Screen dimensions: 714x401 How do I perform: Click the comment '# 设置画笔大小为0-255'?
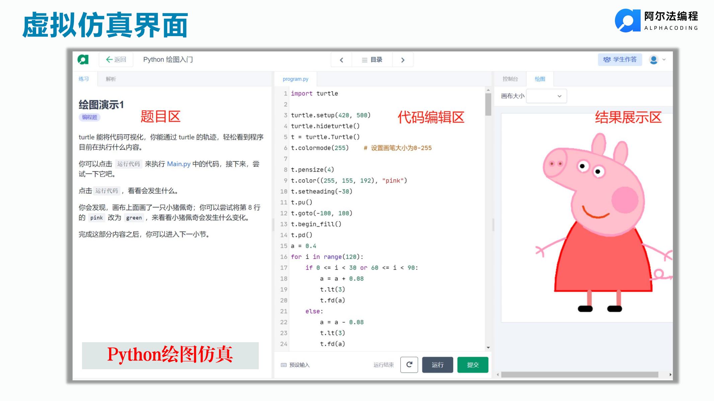[398, 148]
